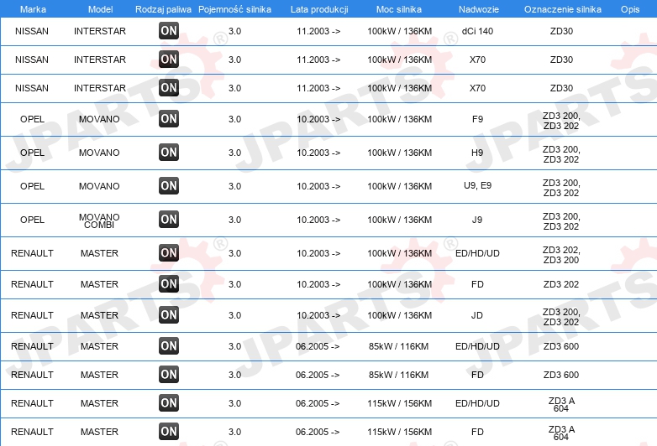Click the ON fuel icon in the U9, E9 row

click(x=169, y=185)
